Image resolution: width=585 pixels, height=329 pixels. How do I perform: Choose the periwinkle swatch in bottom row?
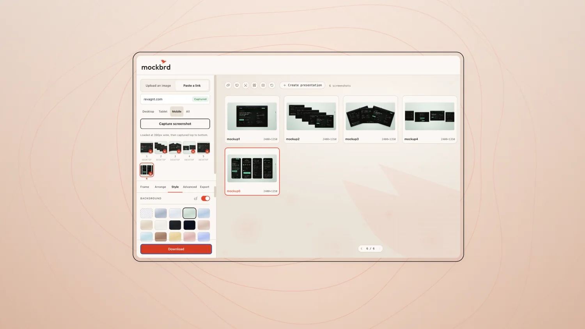pos(204,237)
